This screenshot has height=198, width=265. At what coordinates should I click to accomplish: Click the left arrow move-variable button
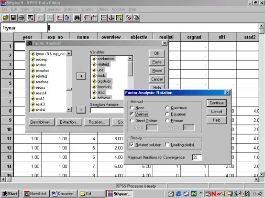81,76
